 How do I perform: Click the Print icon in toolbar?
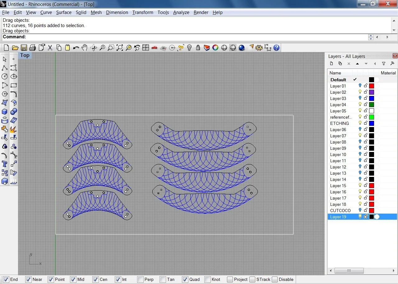pyautogui.click(x=32, y=48)
